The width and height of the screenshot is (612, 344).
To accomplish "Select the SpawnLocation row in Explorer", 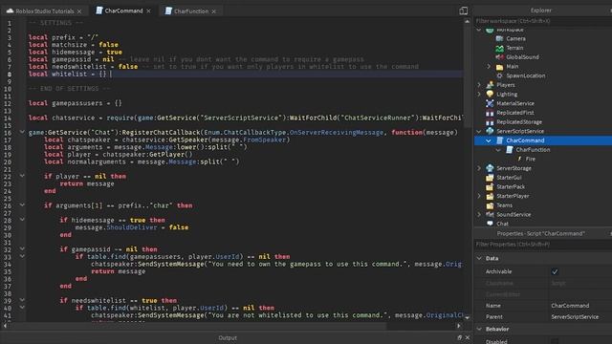I will click(543, 75).
